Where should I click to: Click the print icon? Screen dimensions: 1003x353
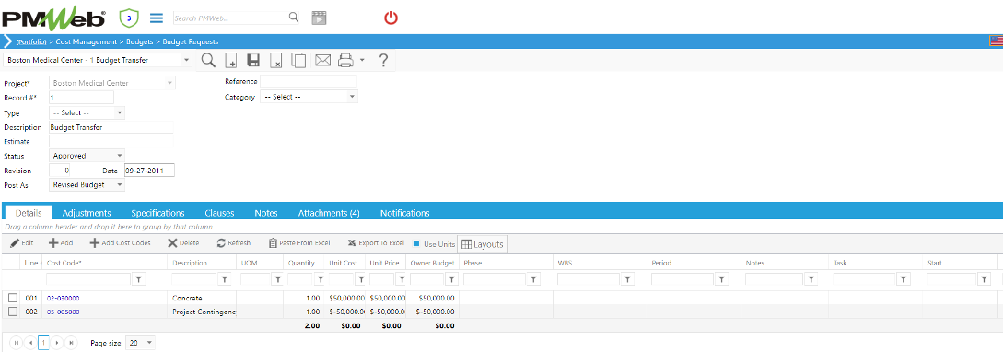pos(345,61)
